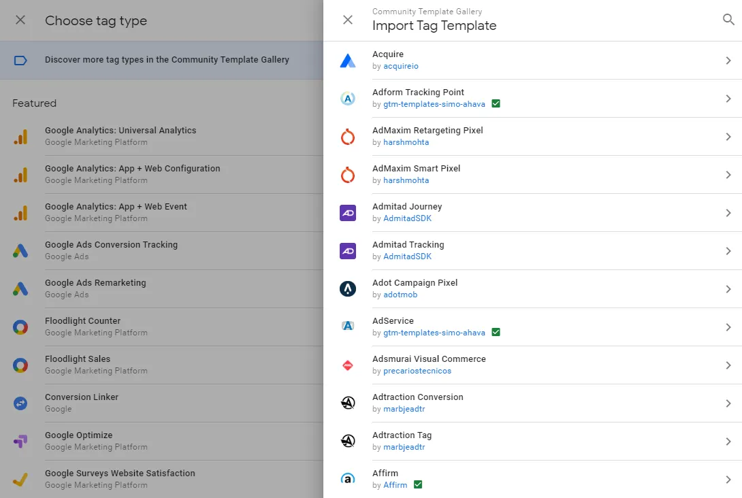Viewport: 742px width, 498px height.
Task: Open the marbjeadtr link under Adtraction Conversion
Action: (404, 409)
